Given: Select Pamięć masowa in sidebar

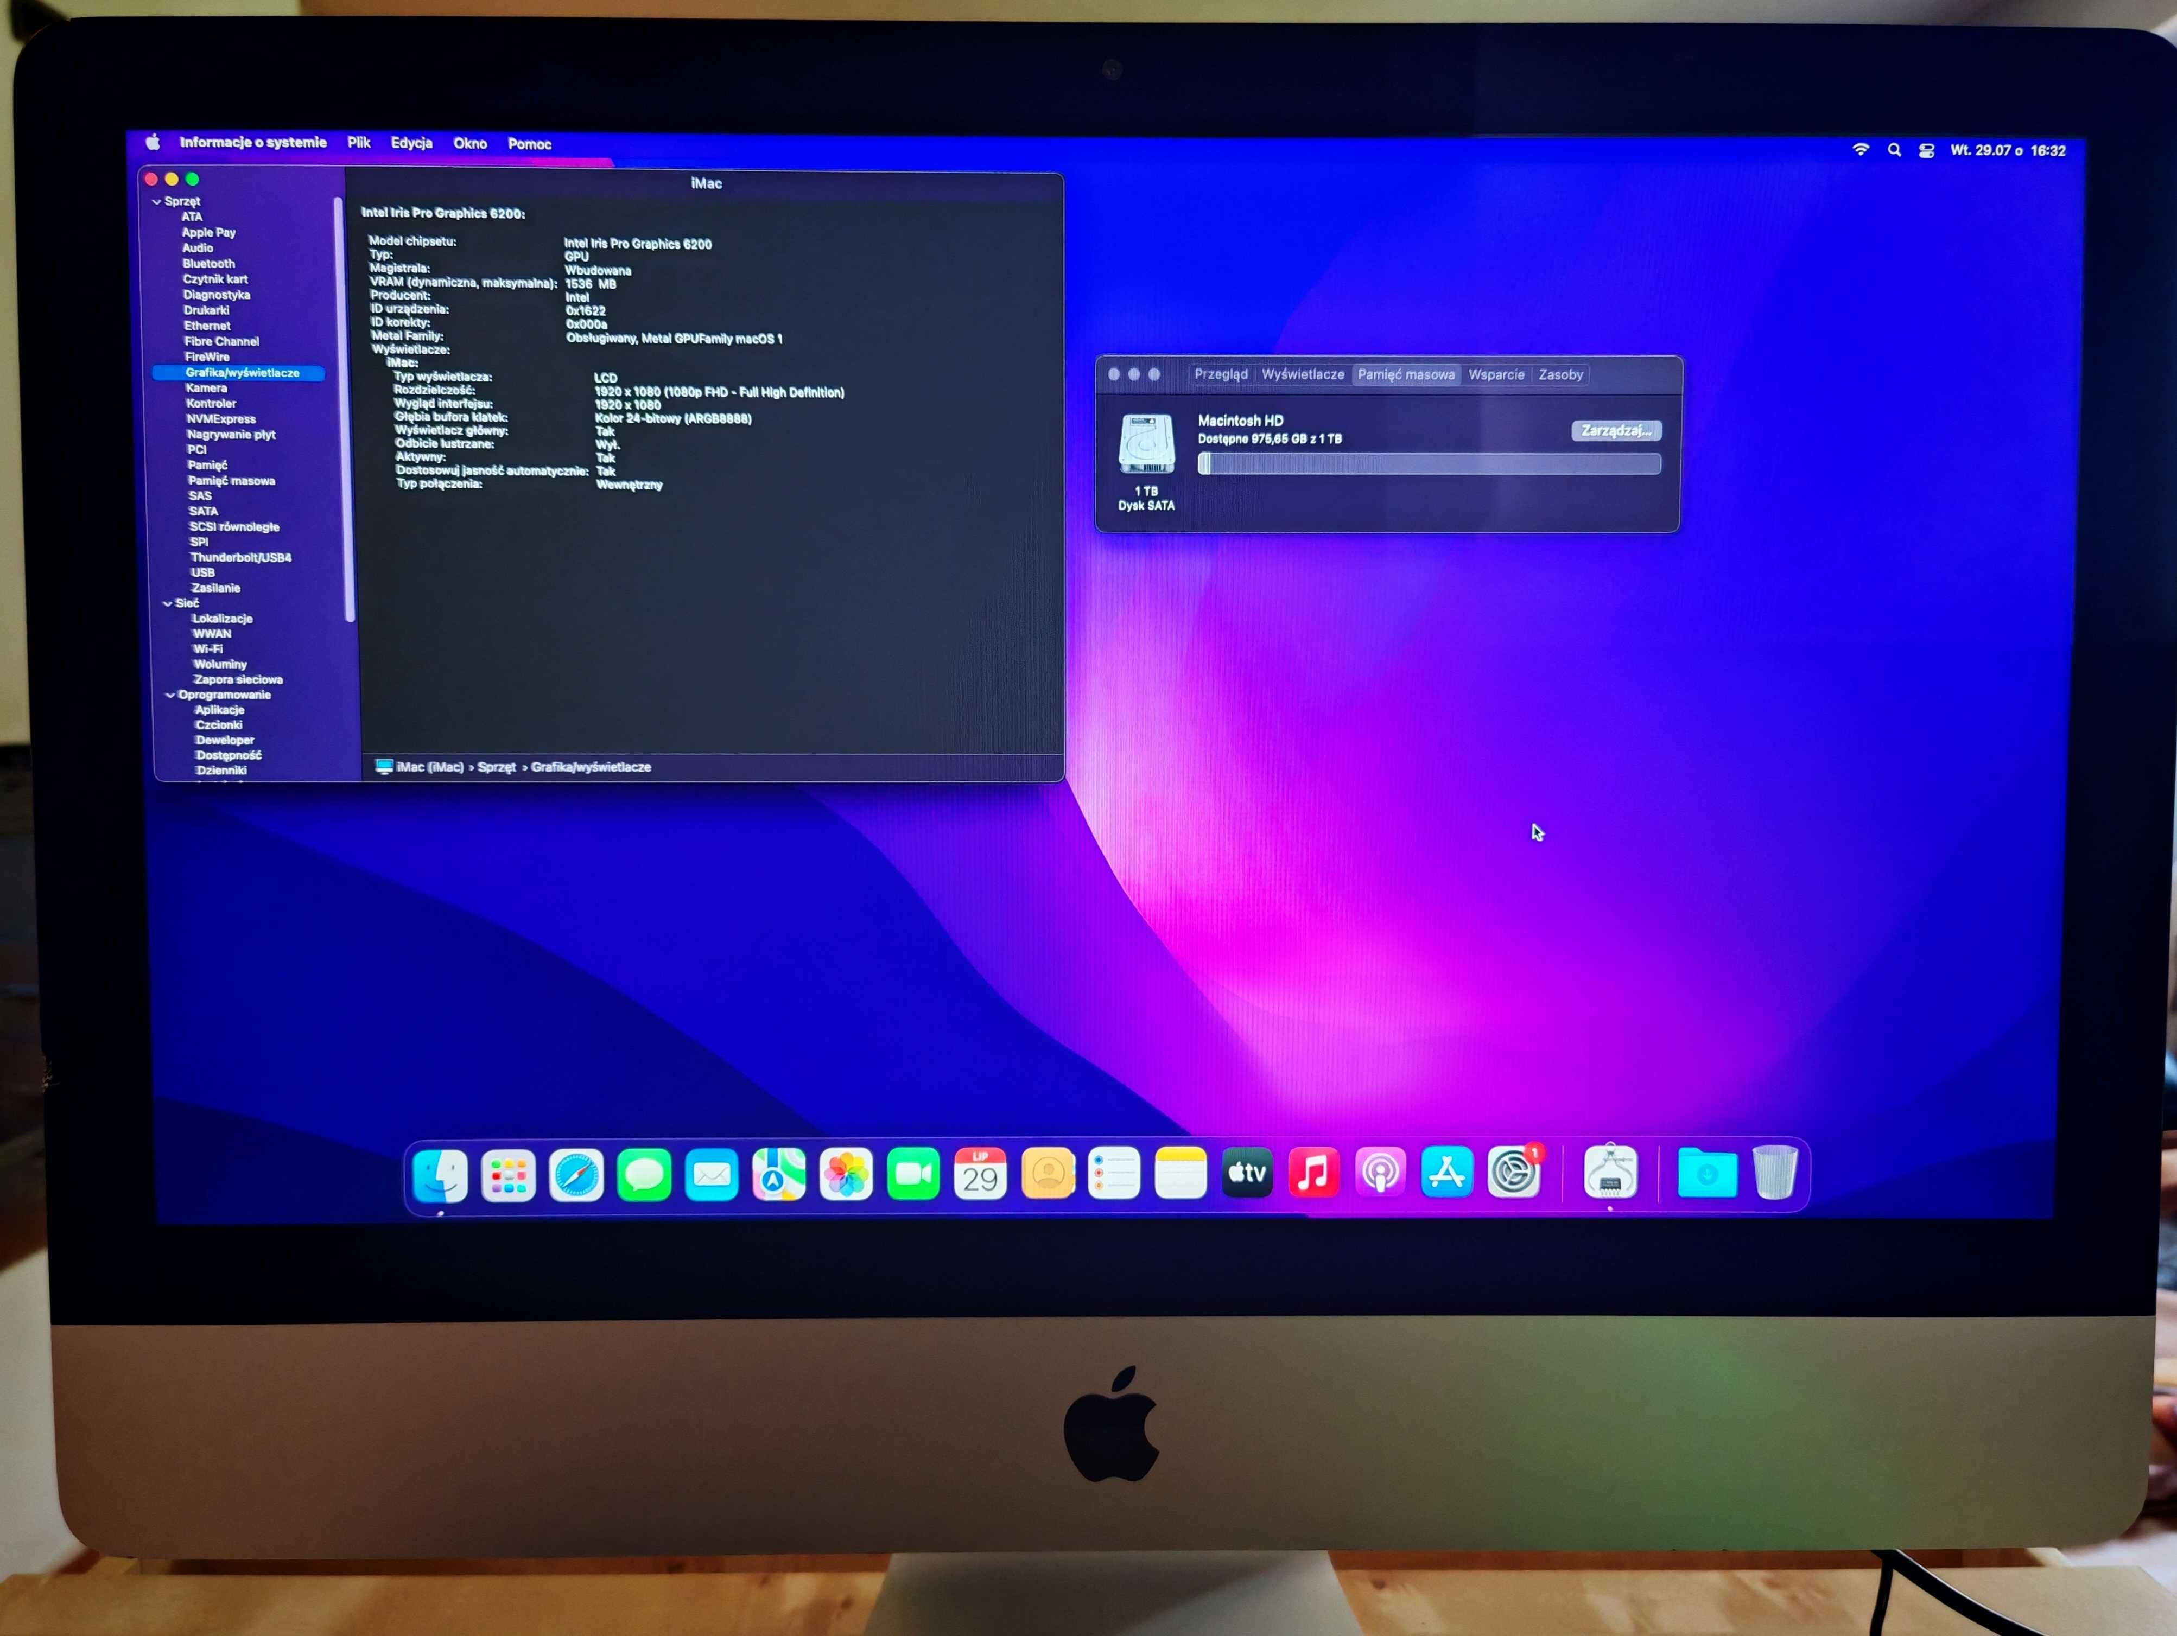Looking at the screenshot, I should point(231,481).
